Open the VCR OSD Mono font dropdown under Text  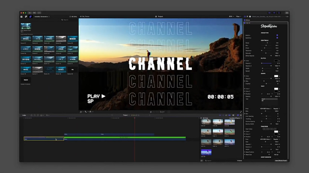point(266,109)
